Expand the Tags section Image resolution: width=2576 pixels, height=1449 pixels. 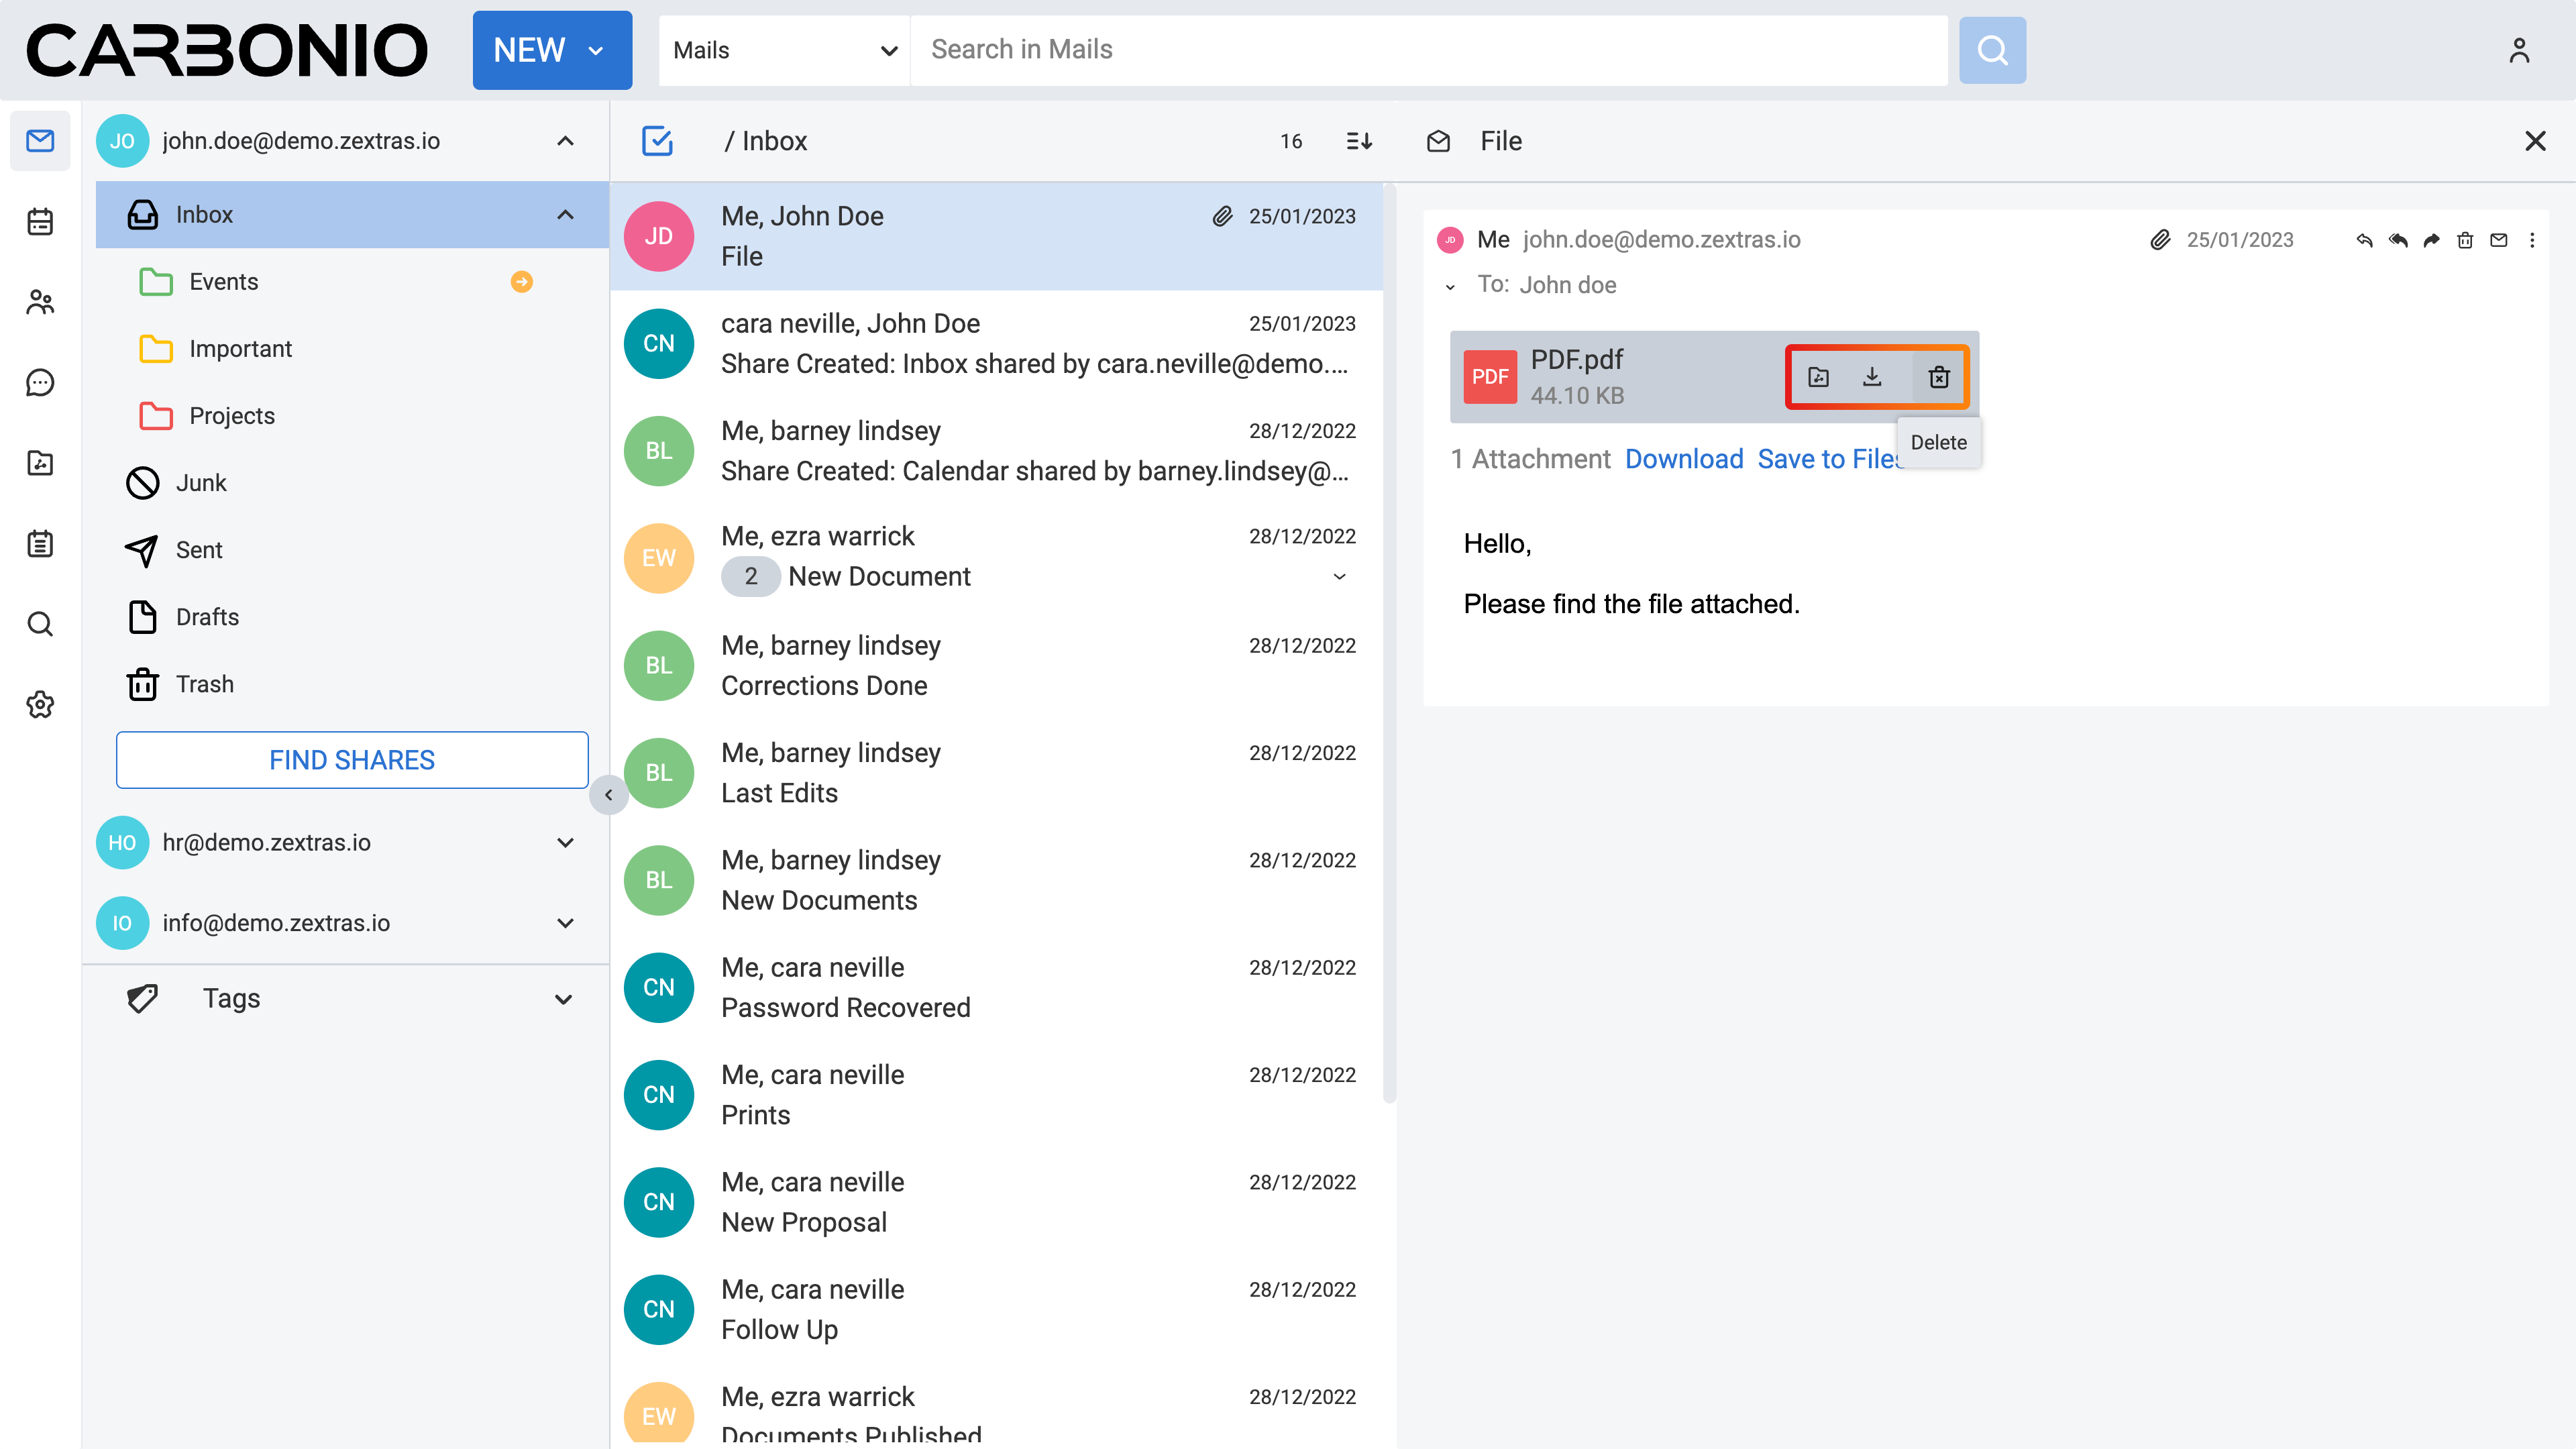pos(563,999)
